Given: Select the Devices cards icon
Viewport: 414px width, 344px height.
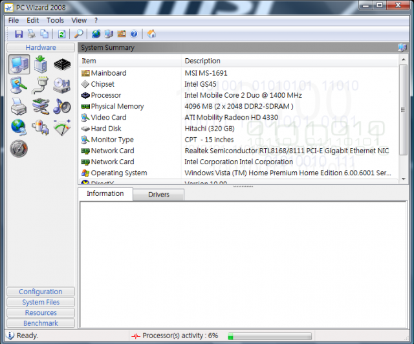Looking at the screenshot, I should (40, 107).
